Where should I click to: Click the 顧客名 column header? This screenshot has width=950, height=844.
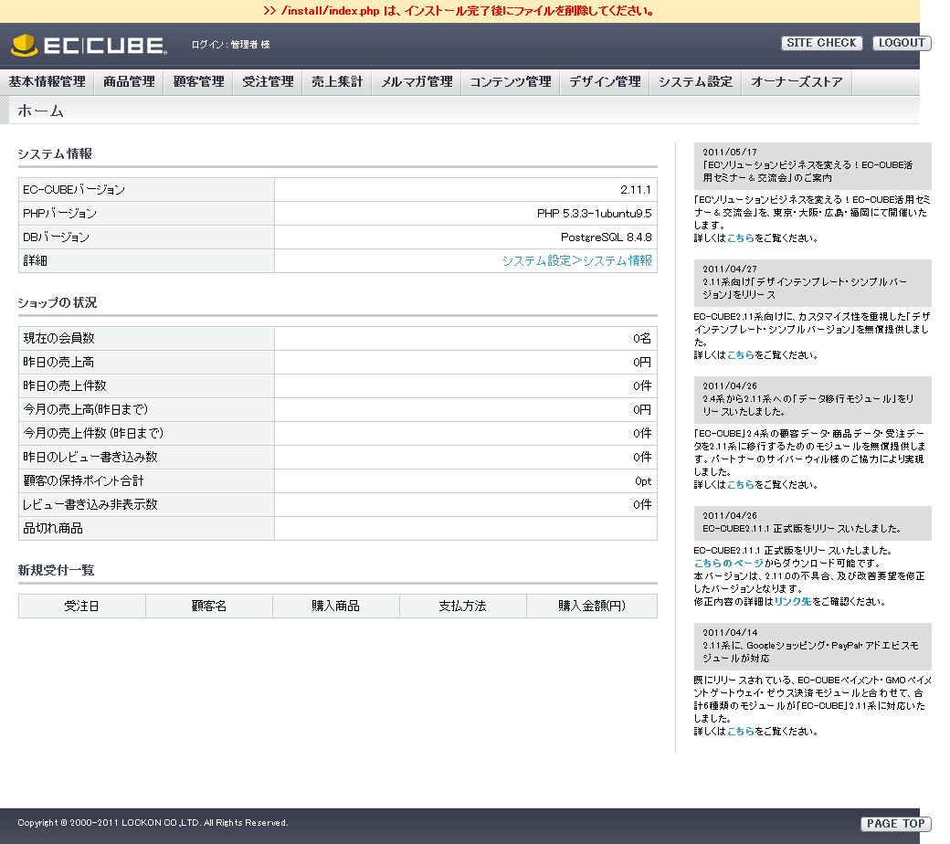209,606
